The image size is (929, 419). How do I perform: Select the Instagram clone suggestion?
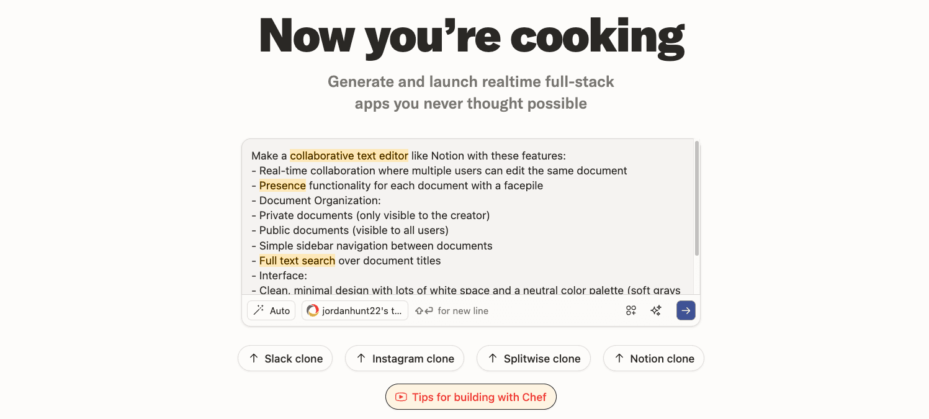tap(404, 359)
